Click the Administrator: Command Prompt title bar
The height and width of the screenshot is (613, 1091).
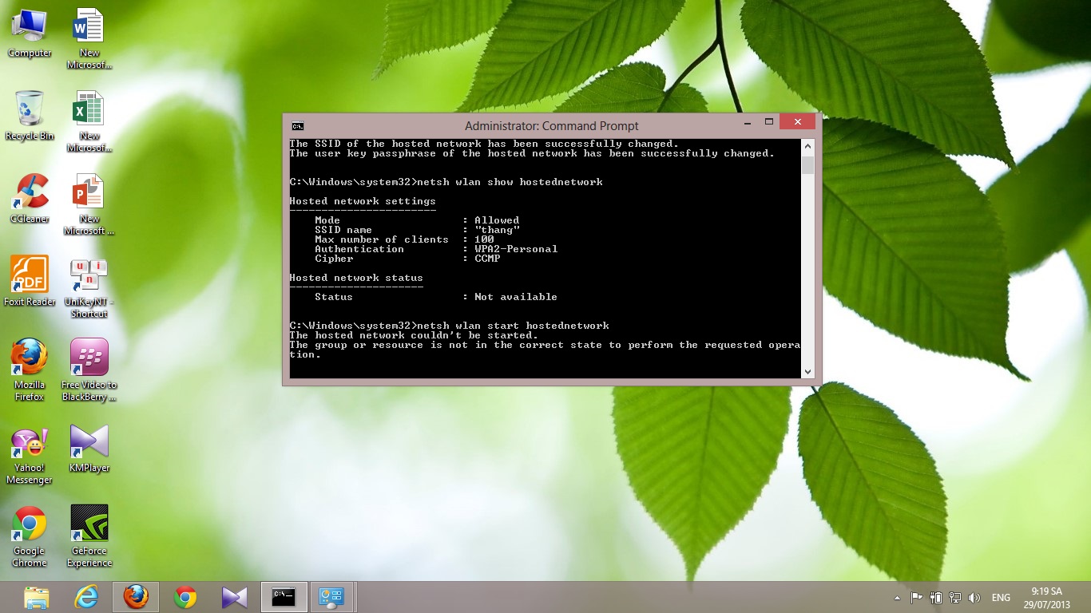point(552,125)
